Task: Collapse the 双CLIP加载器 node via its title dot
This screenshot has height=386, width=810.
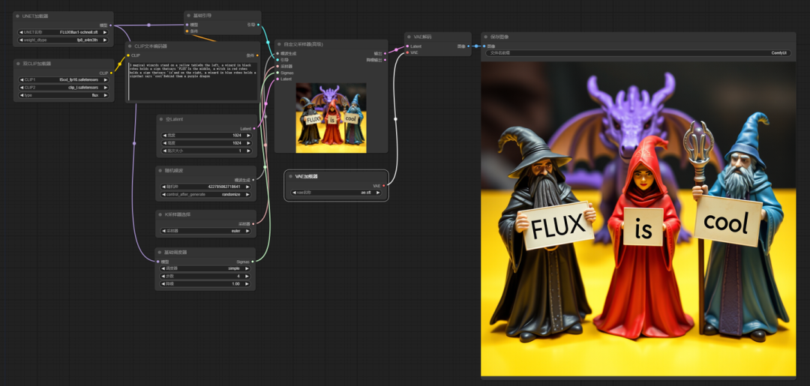Action: (19, 64)
